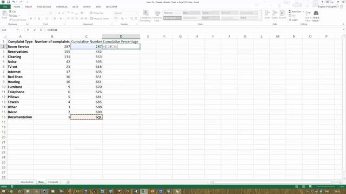This screenshot has width=346, height=194.
Task: Switch to the VIEW ribbon tab
Action: [x=98, y=6]
